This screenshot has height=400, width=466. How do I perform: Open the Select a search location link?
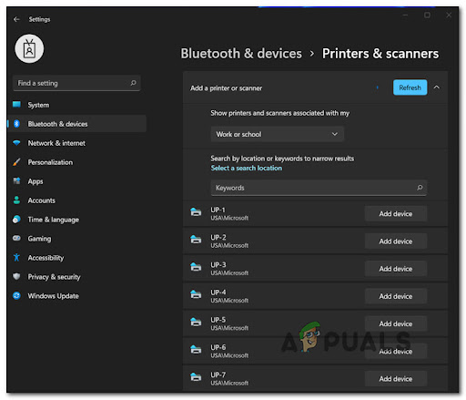click(247, 168)
